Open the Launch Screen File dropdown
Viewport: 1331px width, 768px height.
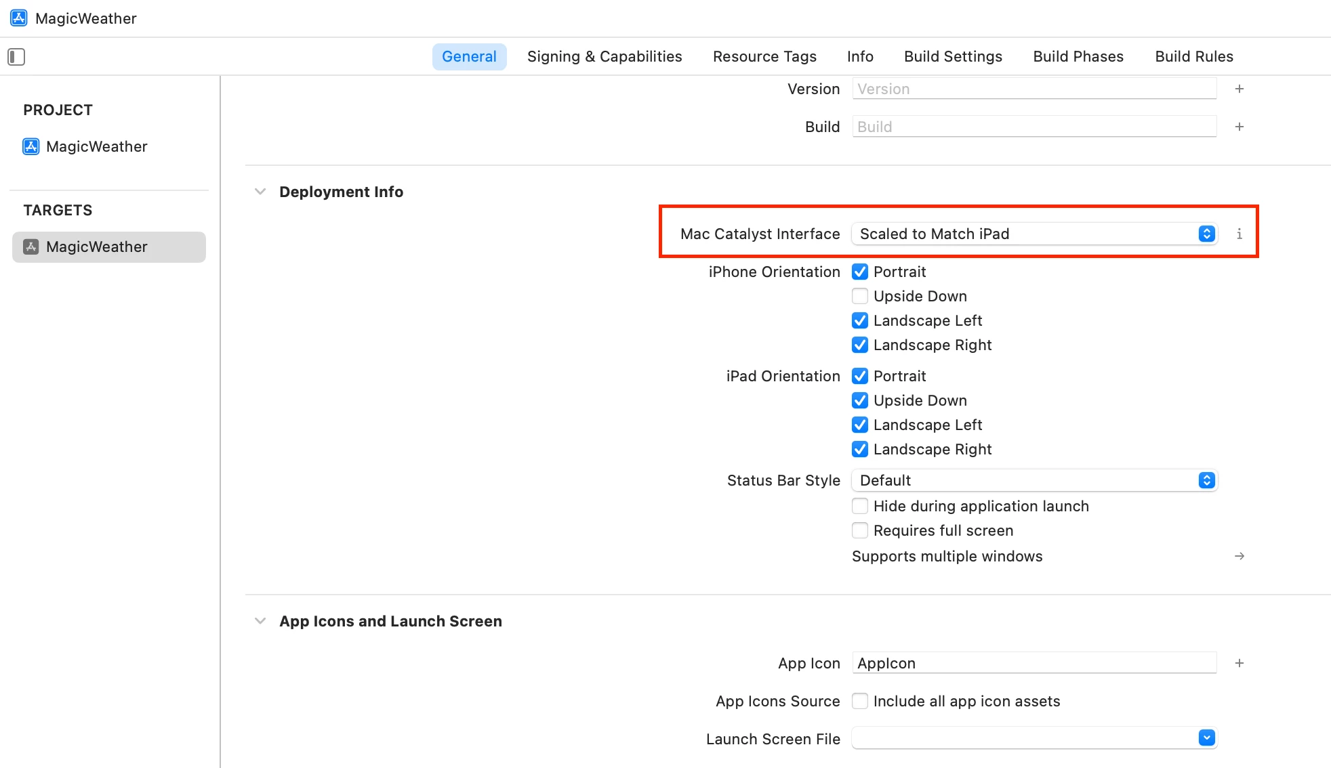1034,738
